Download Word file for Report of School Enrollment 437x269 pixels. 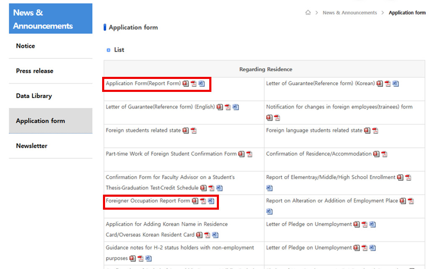click(269, 188)
